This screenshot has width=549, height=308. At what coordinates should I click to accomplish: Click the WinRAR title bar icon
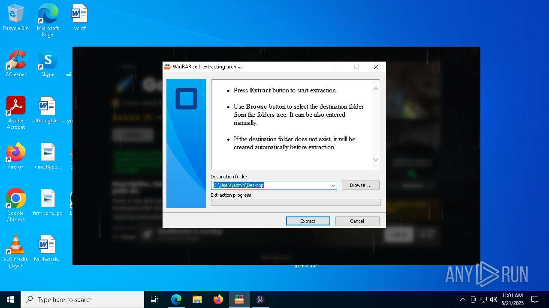point(167,67)
